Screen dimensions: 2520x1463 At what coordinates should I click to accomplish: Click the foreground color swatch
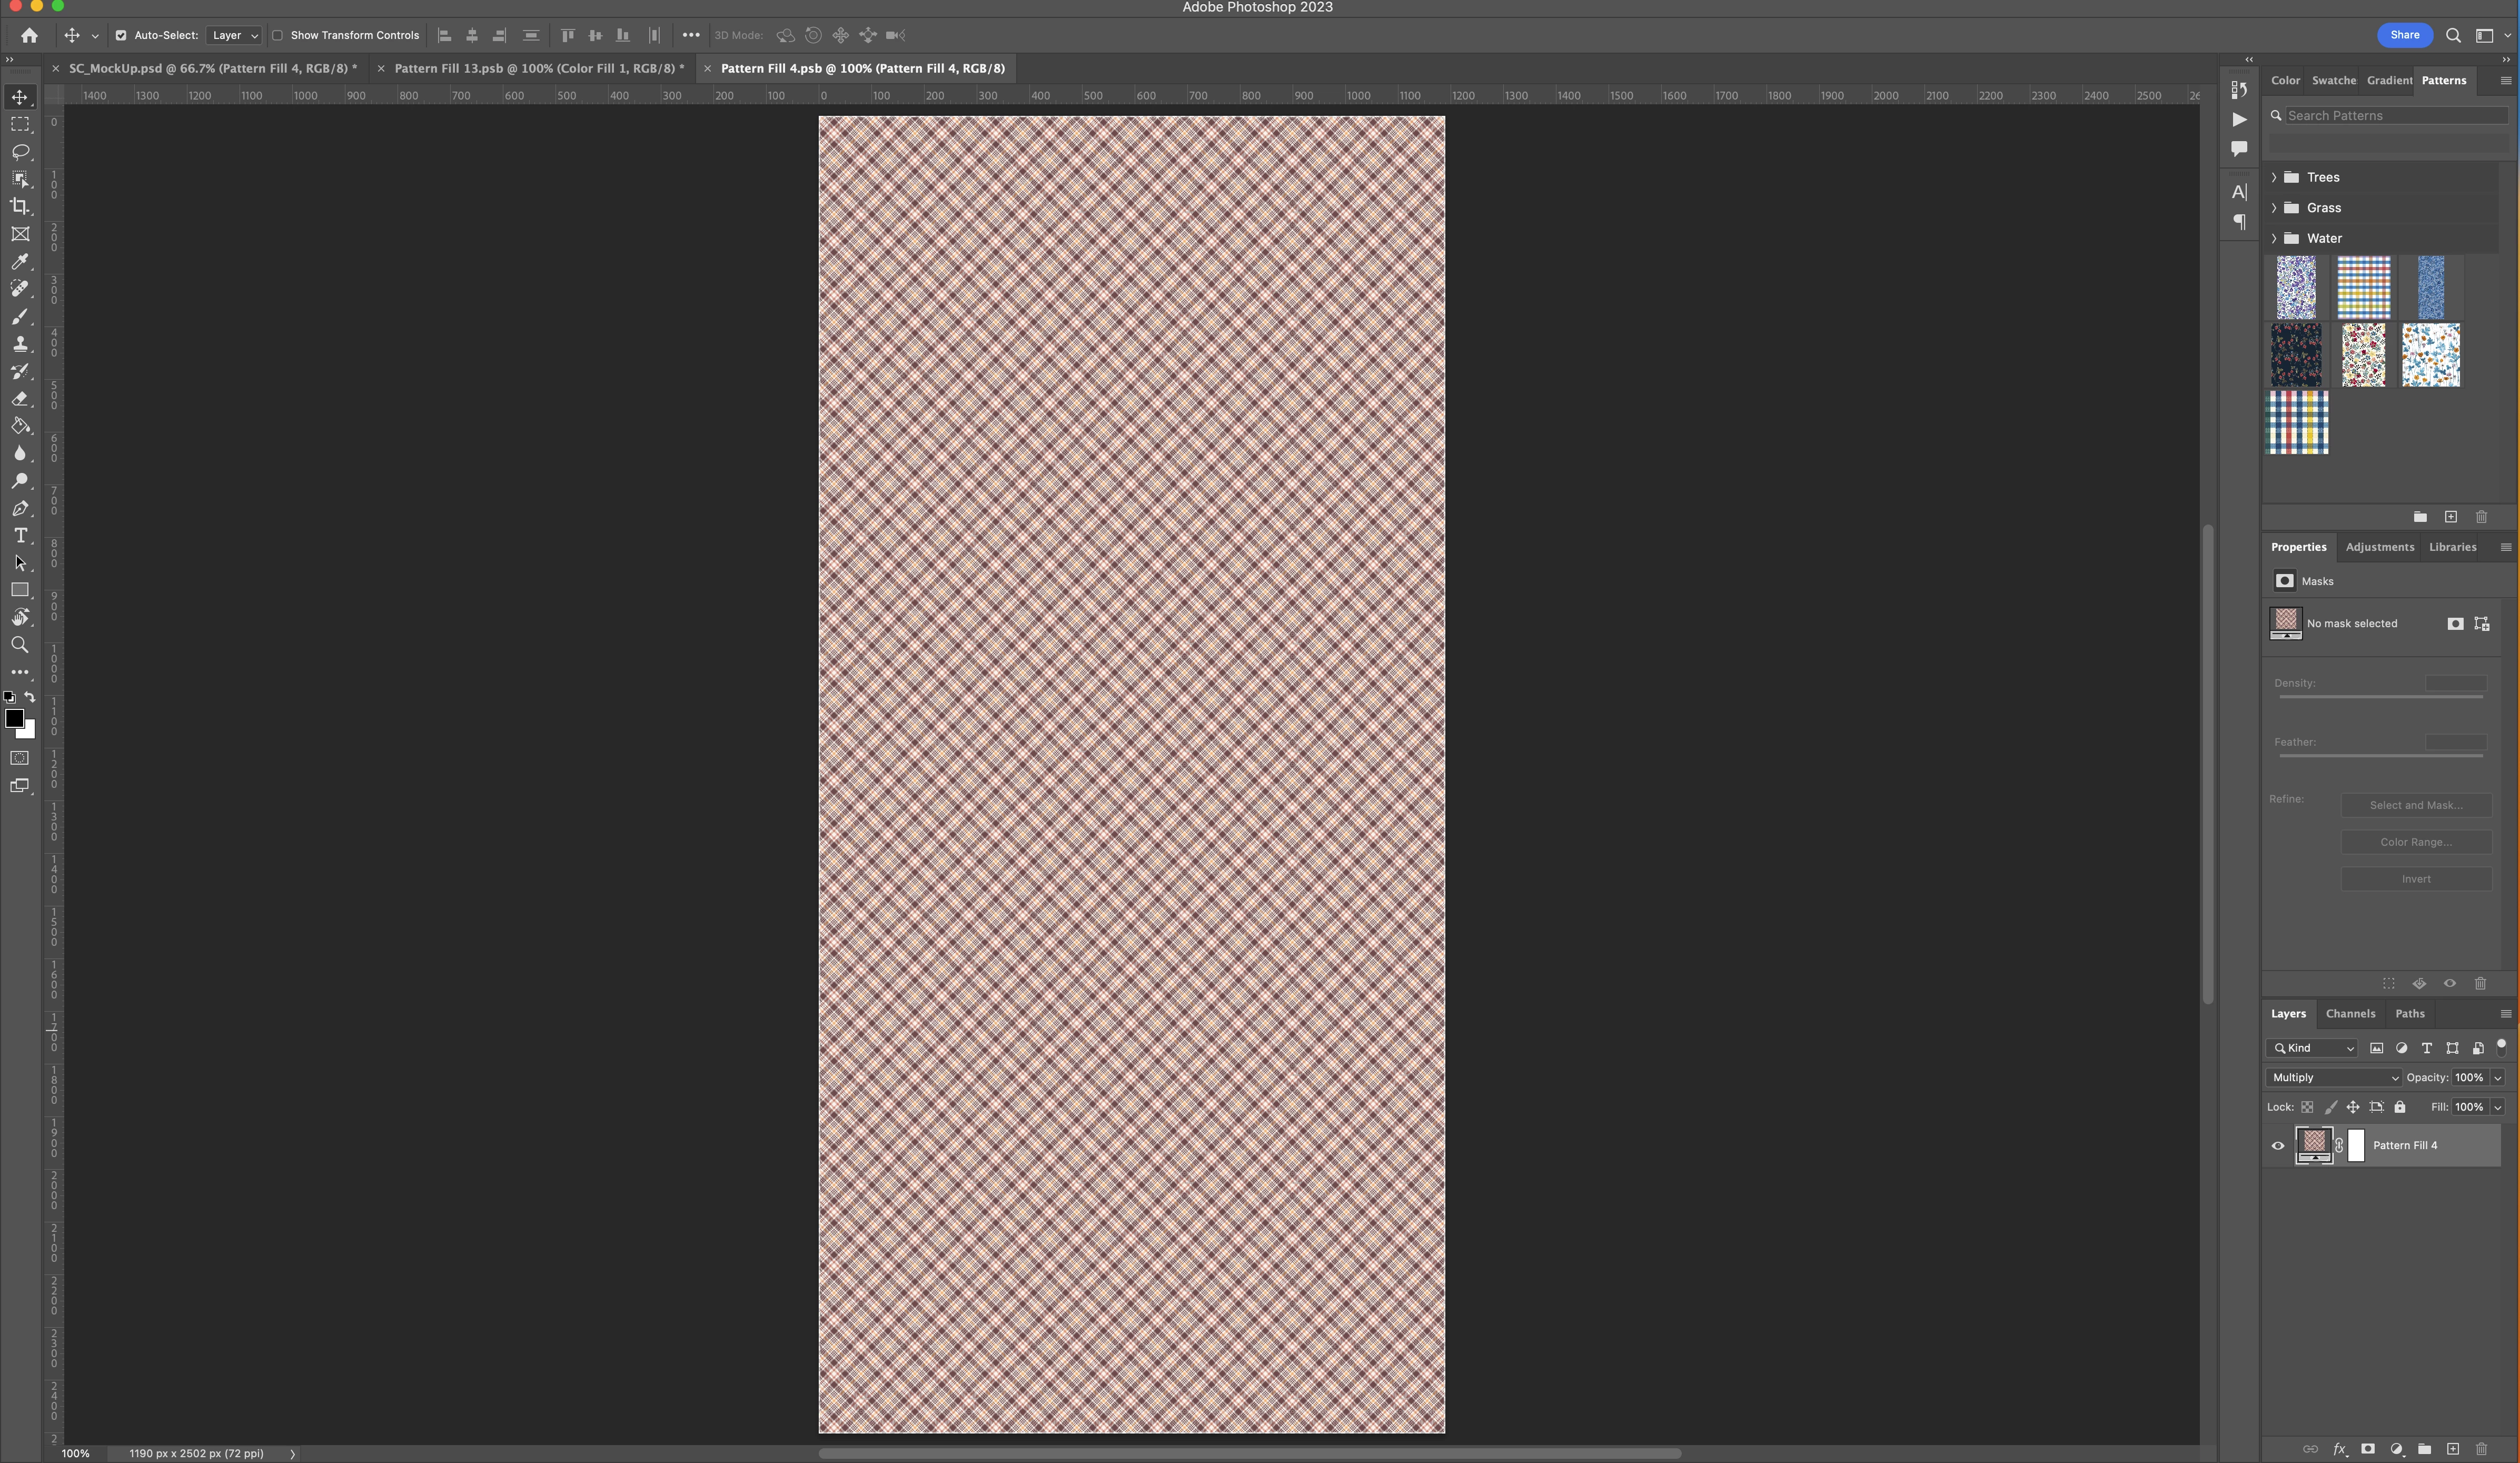(x=14, y=718)
